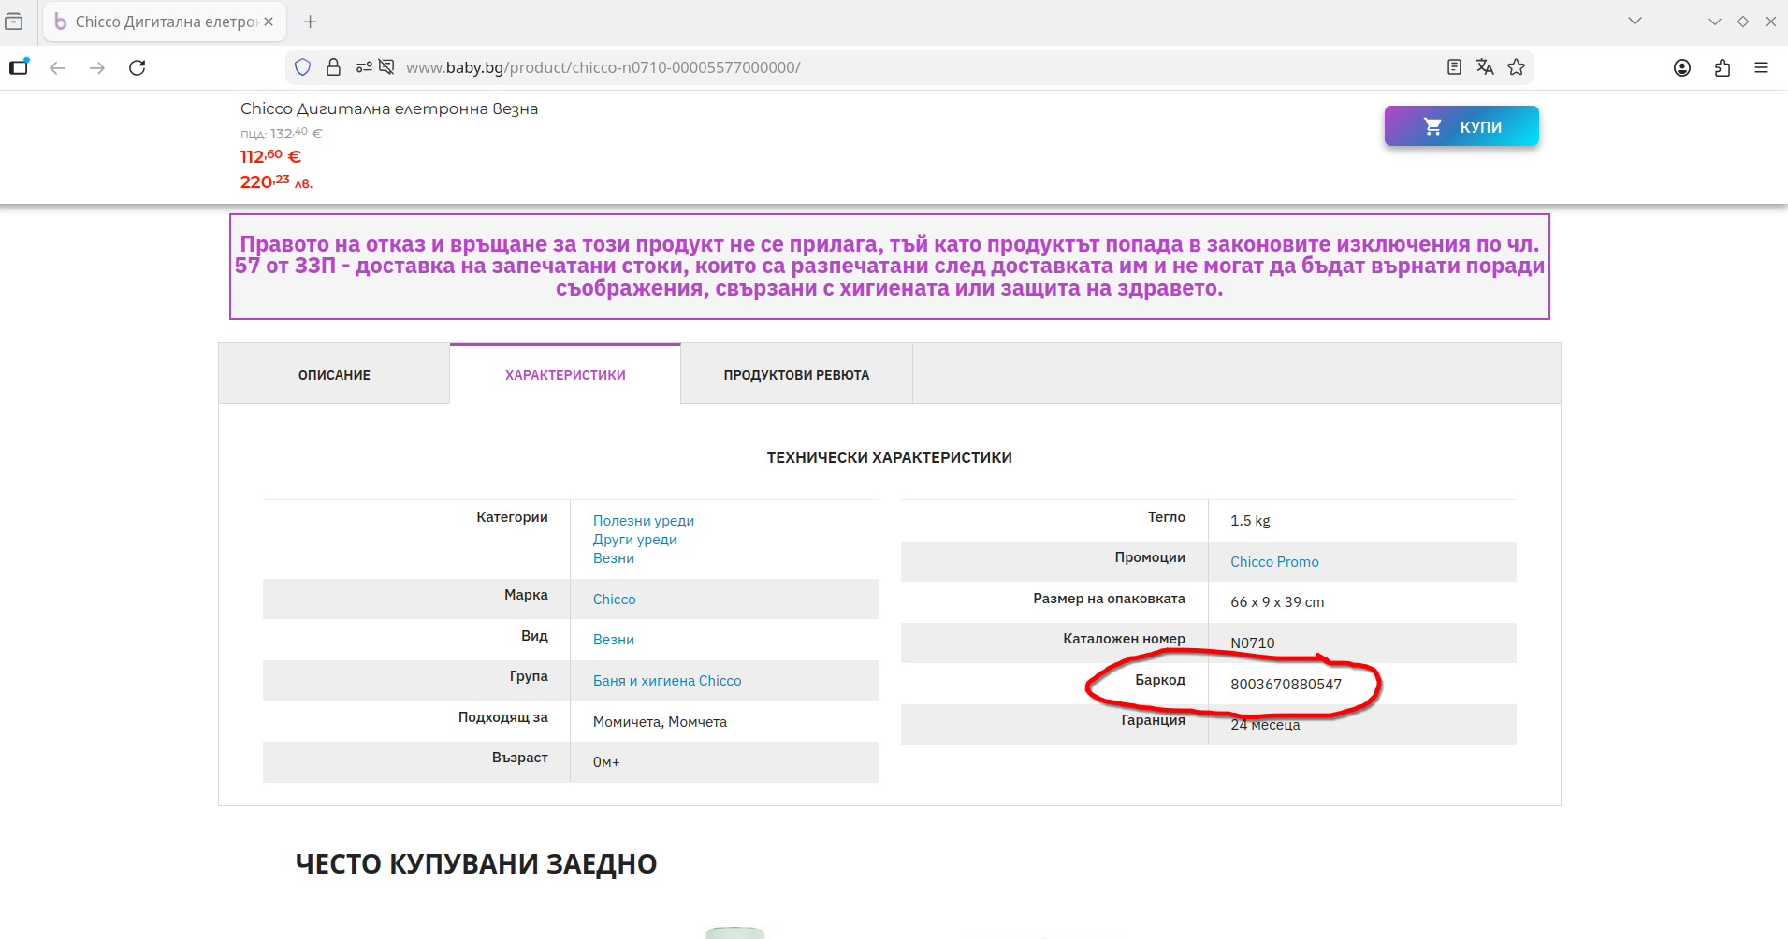Screen dimensions: 1788x939
Task: Open the extensions puzzle icon
Action: click(x=1723, y=67)
